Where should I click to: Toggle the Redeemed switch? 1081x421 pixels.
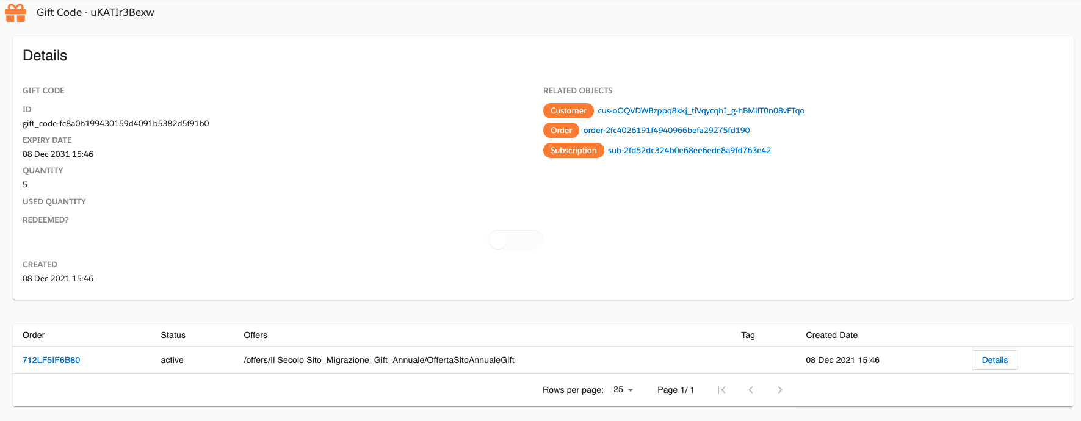[515, 240]
